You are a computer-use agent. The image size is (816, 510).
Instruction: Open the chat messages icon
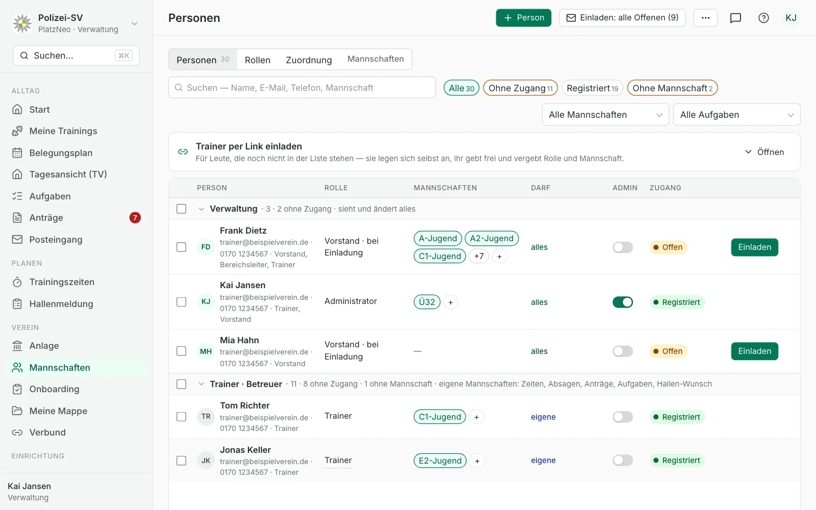[735, 18]
